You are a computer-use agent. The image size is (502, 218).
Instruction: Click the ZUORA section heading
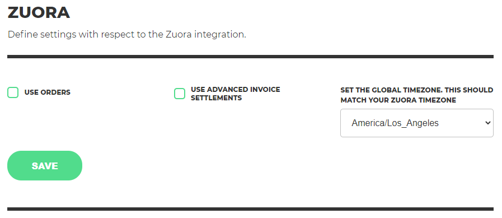tap(39, 13)
